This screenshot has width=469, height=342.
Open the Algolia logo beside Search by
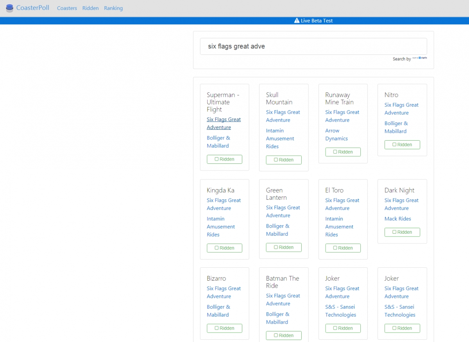420,58
